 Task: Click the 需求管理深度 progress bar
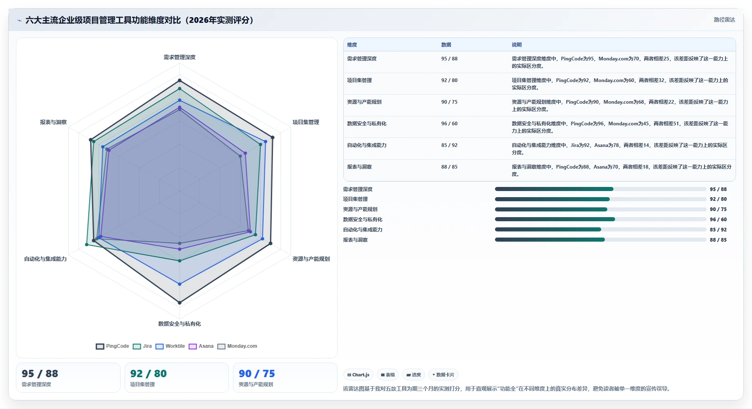click(600, 189)
